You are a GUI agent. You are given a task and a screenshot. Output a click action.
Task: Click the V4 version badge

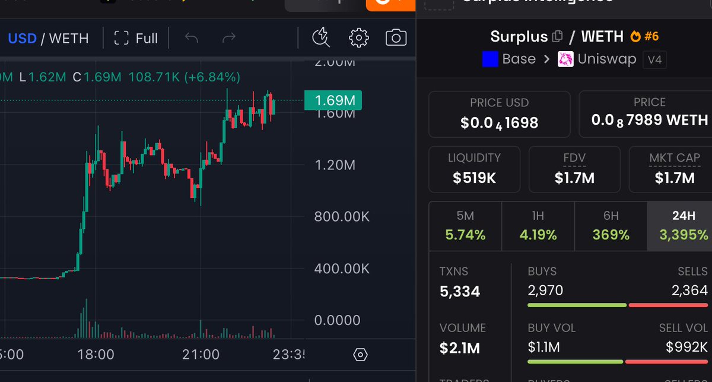(654, 59)
